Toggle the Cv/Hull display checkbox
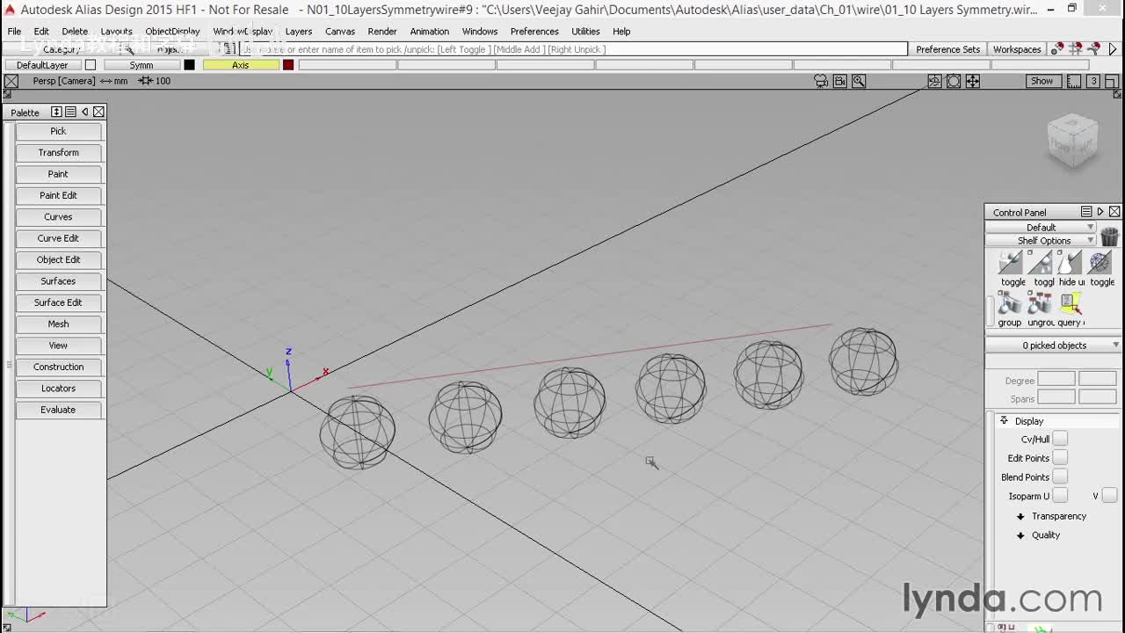This screenshot has height=633, width=1125. (x=1060, y=439)
